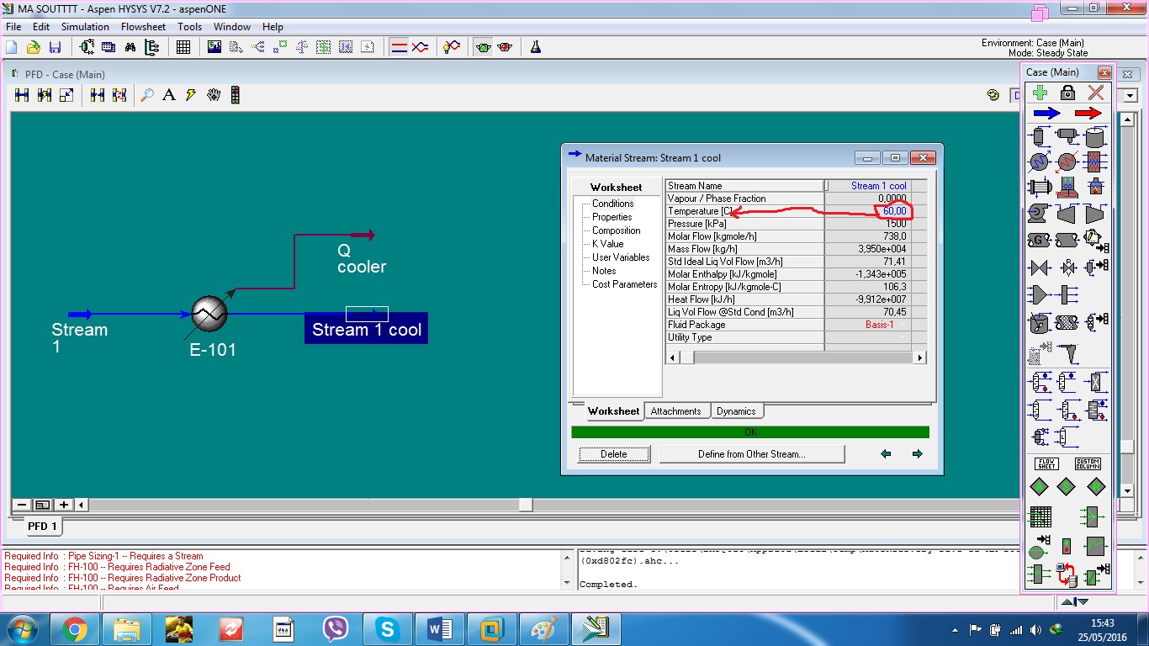Open the Flowsheet menu

tap(143, 26)
